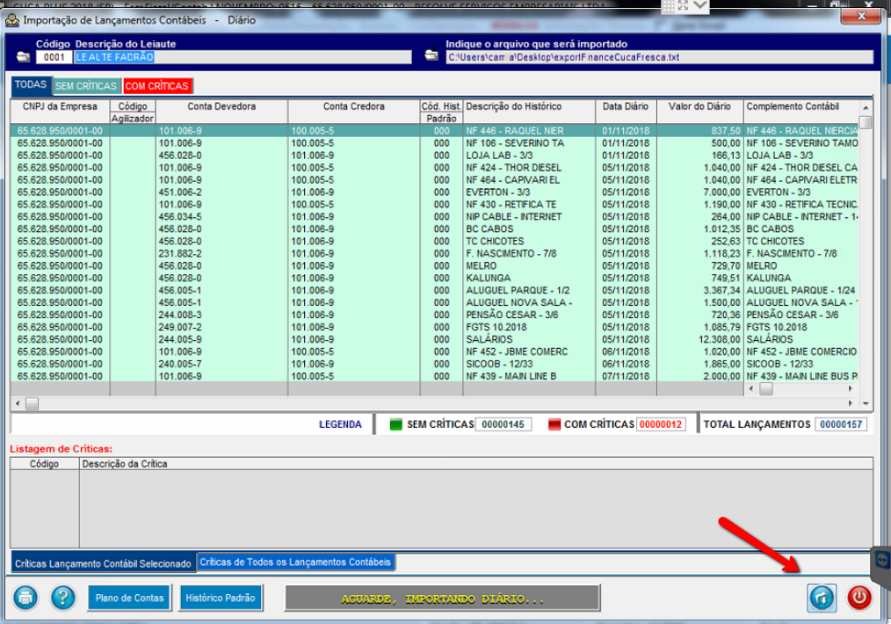Click the red power exit icon
891x624 pixels.
point(859,598)
